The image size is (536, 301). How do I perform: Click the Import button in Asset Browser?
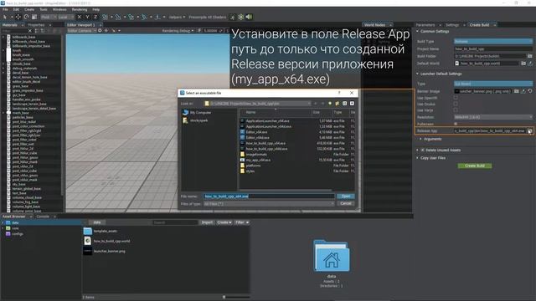(x=207, y=222)
